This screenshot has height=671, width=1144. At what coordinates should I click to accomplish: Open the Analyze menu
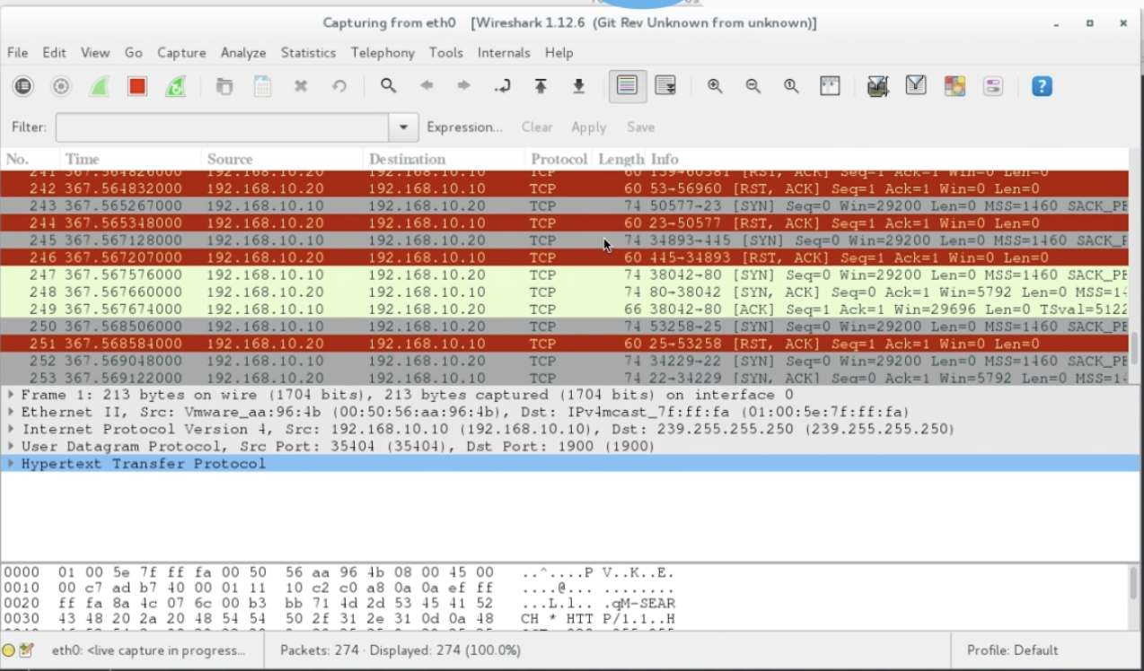tap(243, 53)
